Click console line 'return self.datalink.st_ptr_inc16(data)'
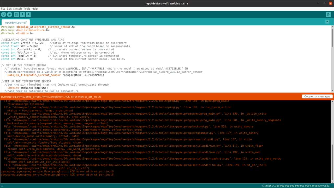 (x=39, y=162)
